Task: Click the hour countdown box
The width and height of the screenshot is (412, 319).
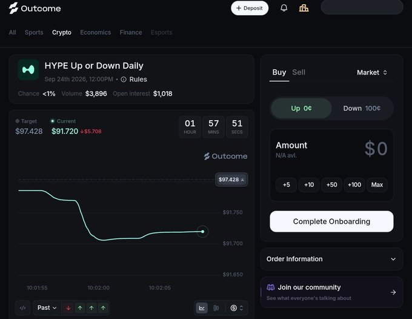Action: pos(190,127)
